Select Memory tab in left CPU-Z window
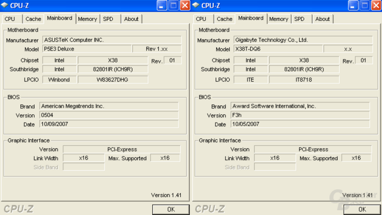Image resolution: width=382 pixels, height=215 pixels. click(88, 19)
